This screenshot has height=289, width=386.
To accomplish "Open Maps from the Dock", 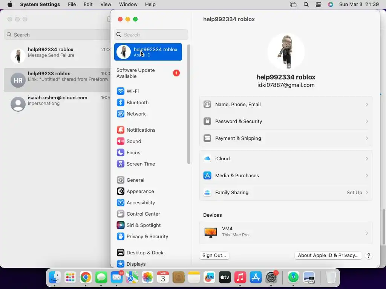I will (132, 277).
